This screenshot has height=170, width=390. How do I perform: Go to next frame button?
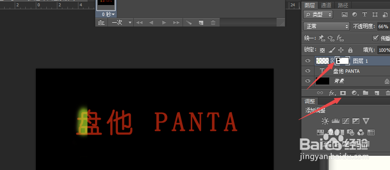coord(176,23)
